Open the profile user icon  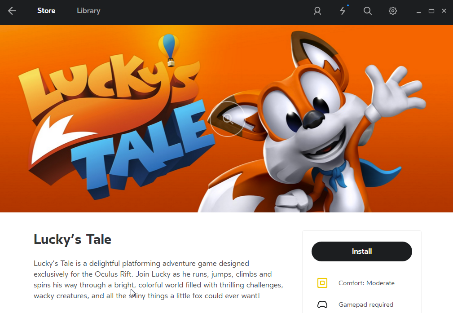pyautogui.click(x=317, y=11)
